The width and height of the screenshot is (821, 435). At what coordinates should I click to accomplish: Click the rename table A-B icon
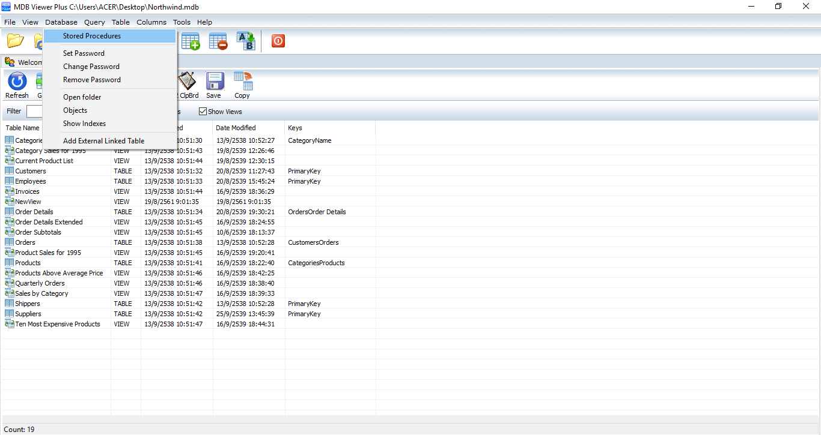(x=245, y=41)
